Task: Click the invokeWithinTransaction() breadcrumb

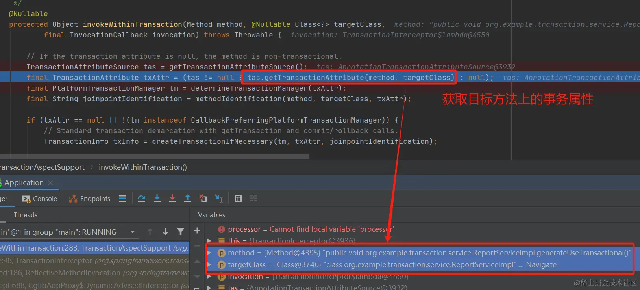Action: (143, 167)
